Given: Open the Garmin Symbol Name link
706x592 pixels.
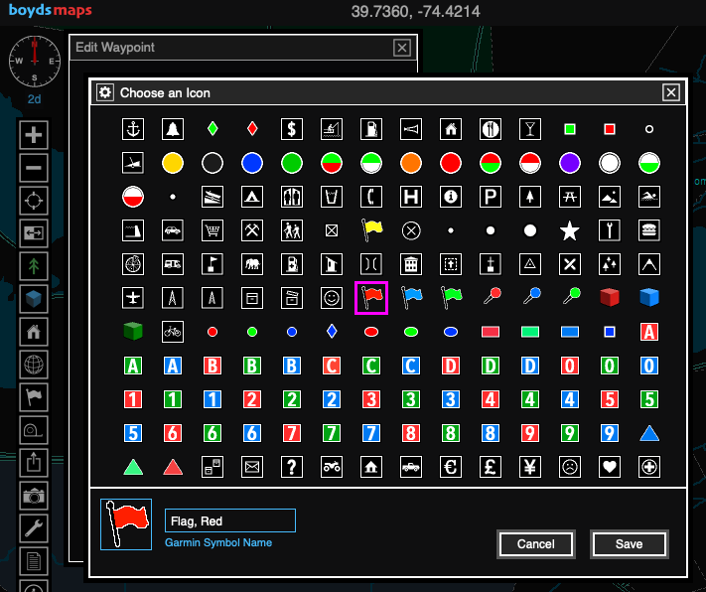Looking at the screenshot, I should [217, 542].
